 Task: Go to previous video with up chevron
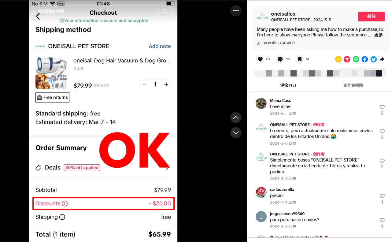click(x=236, y=117)
